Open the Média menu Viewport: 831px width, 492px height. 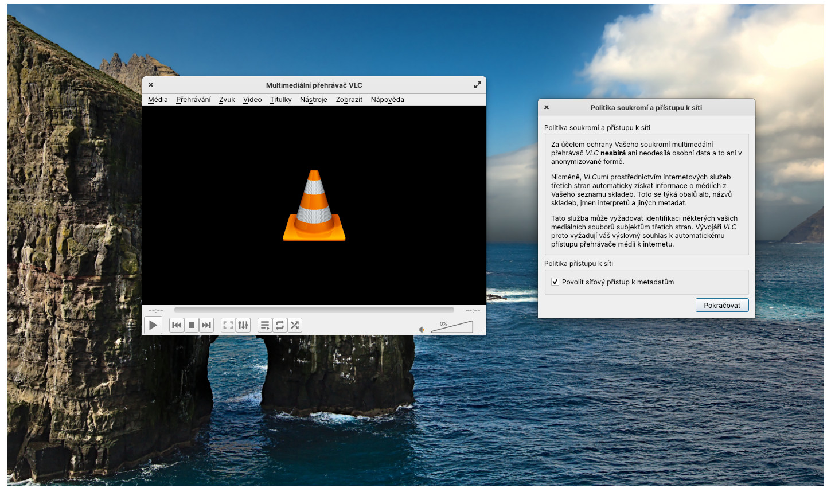[x=158, y=100]
